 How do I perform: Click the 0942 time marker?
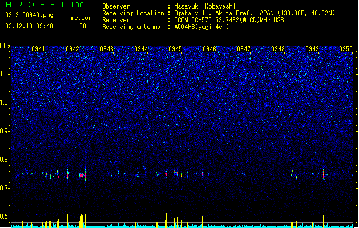pos(72,49)
